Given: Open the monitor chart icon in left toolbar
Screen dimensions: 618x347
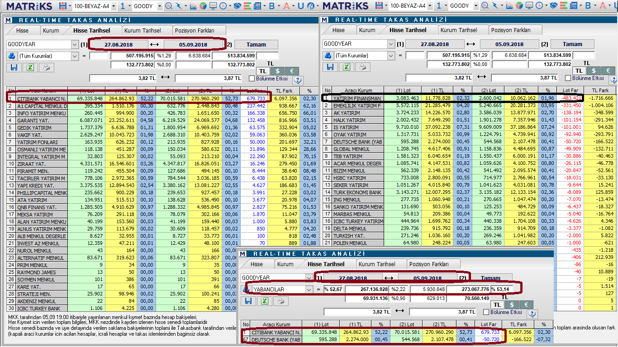Looking at the screenshot, I should point(213,6).
